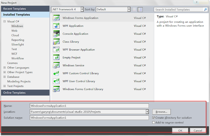This screenshot has height=136, width=210.
Task: Expand the Other Project Types node
Action: (4, 72)
